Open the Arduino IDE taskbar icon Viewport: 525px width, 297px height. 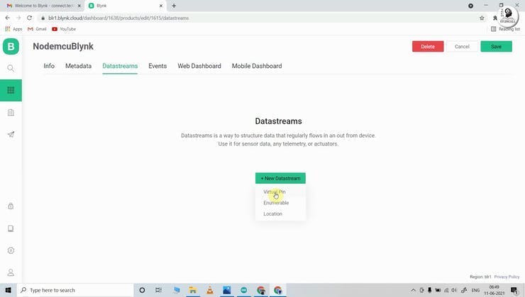[x=244, y=290]
